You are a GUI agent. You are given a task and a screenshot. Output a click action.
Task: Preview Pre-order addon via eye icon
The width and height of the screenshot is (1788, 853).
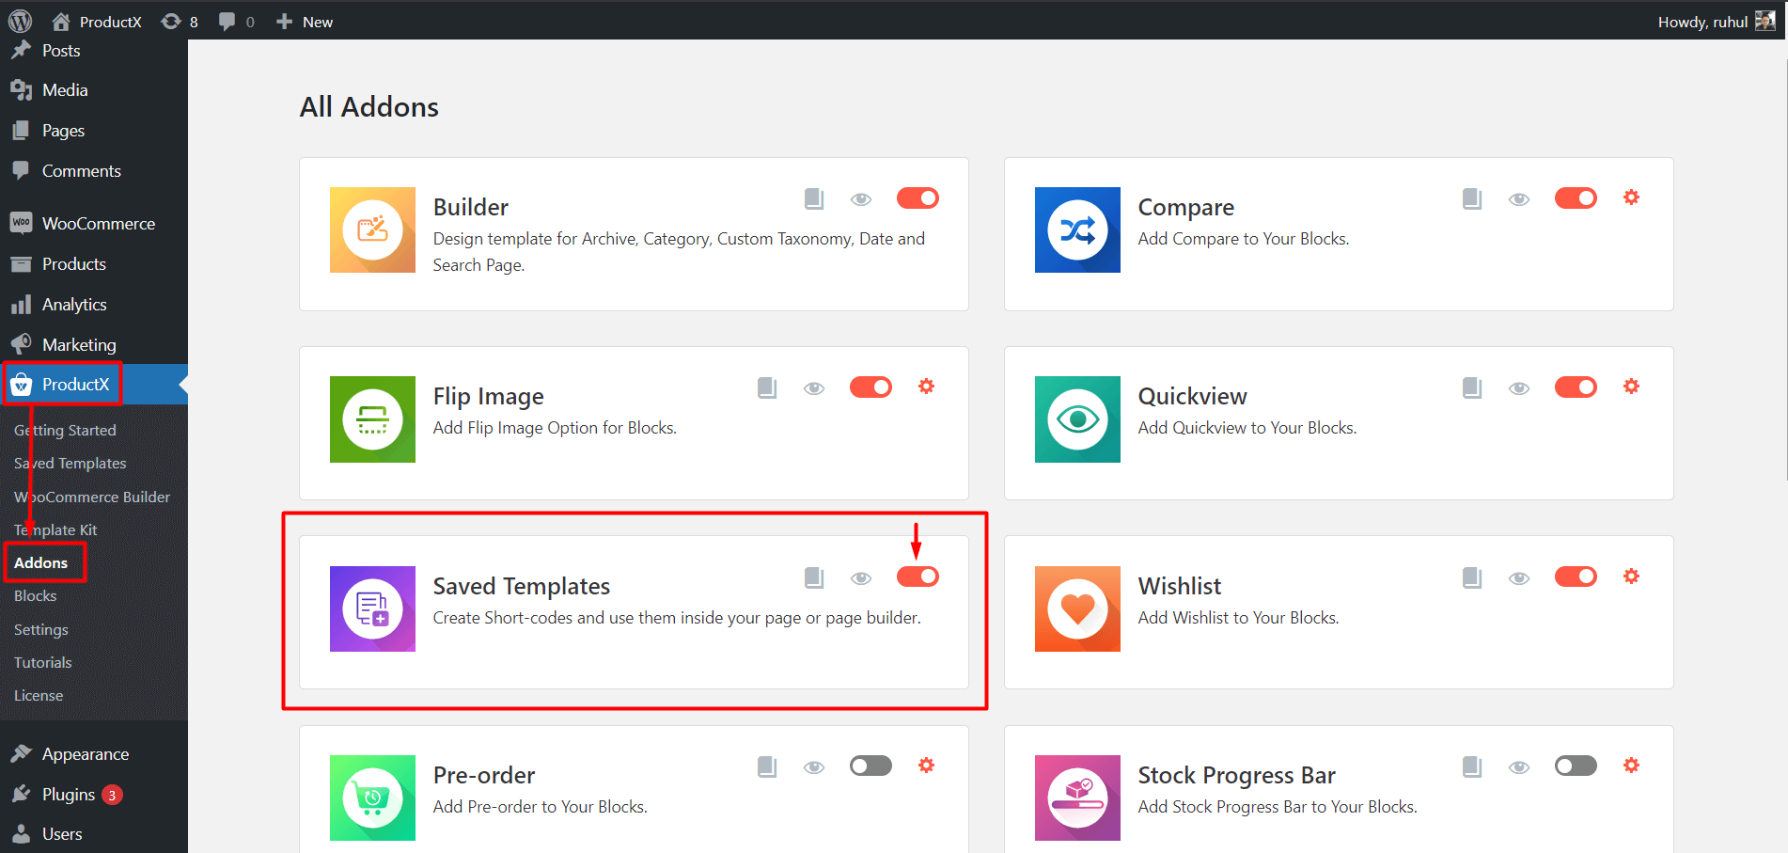[814, 767]
